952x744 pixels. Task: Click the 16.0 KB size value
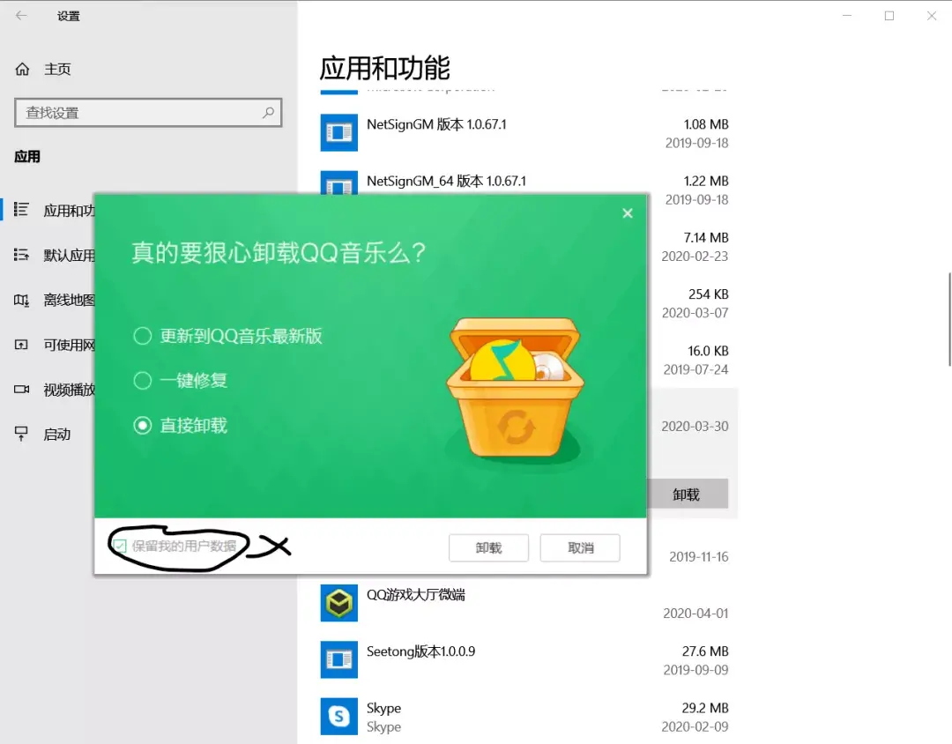click(x=708, y=351)
